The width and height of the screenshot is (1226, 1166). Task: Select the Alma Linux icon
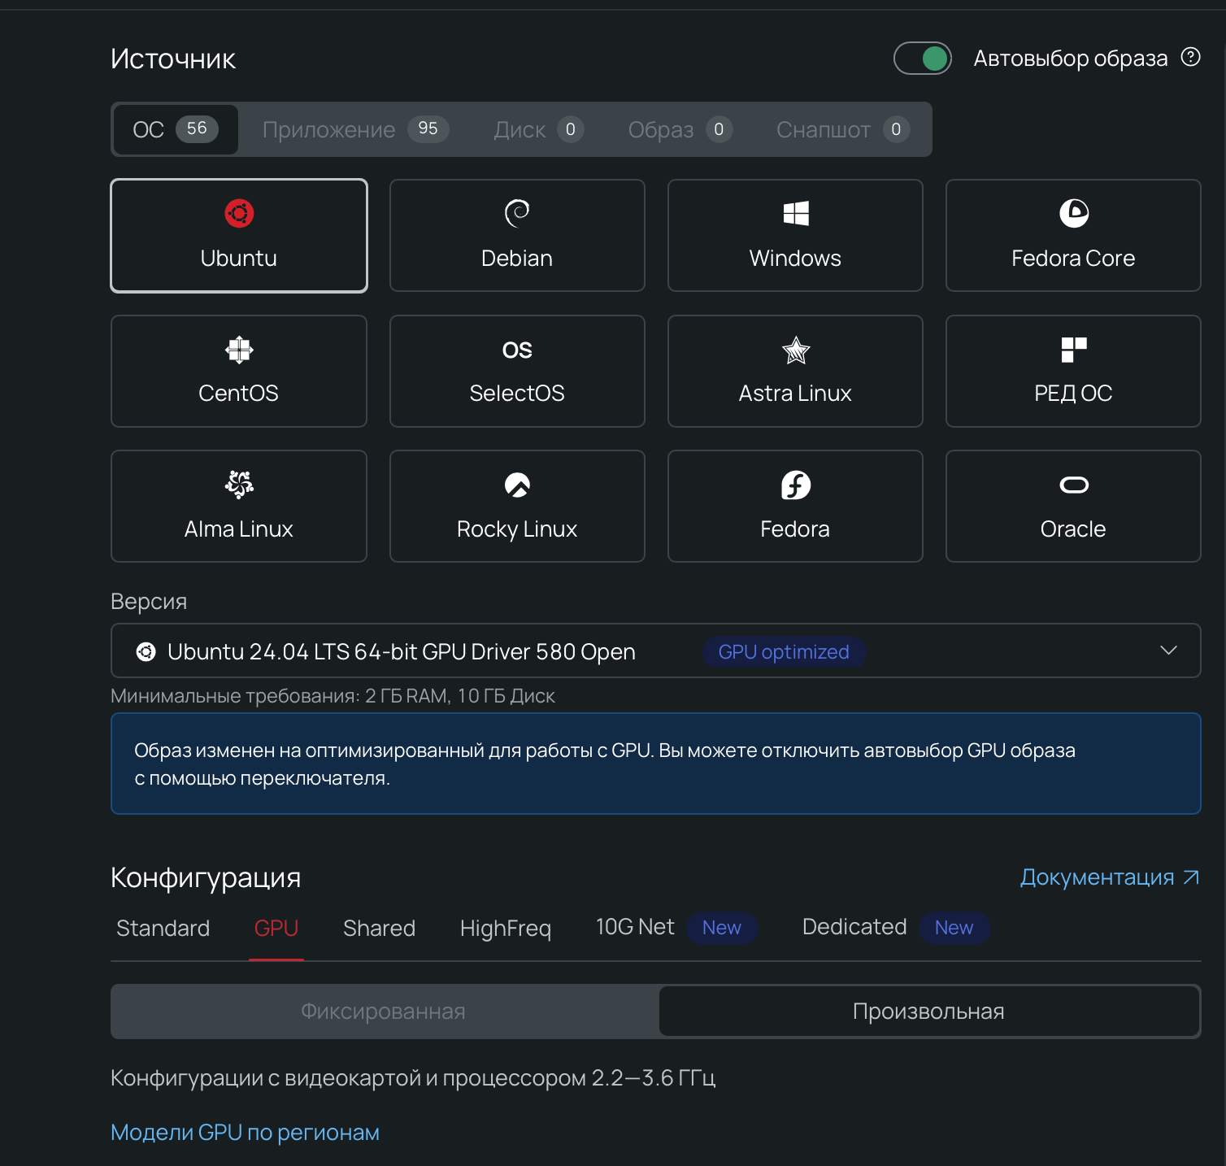(x=238, y=506)
